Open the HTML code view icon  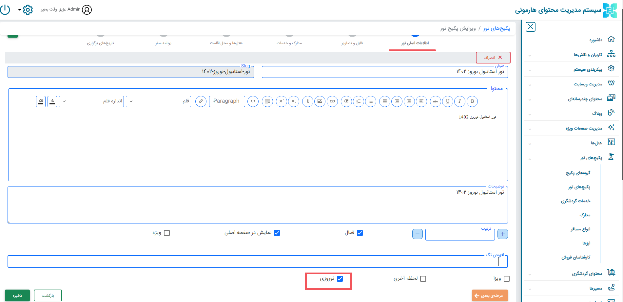[x=253, y=101]
